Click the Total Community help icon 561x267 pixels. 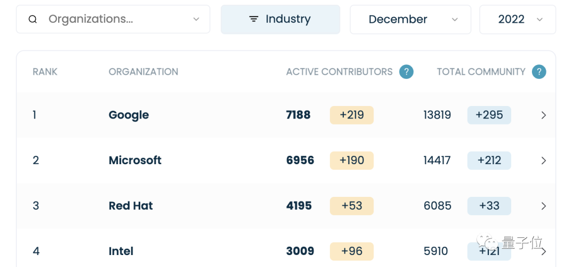pos(539,72)
